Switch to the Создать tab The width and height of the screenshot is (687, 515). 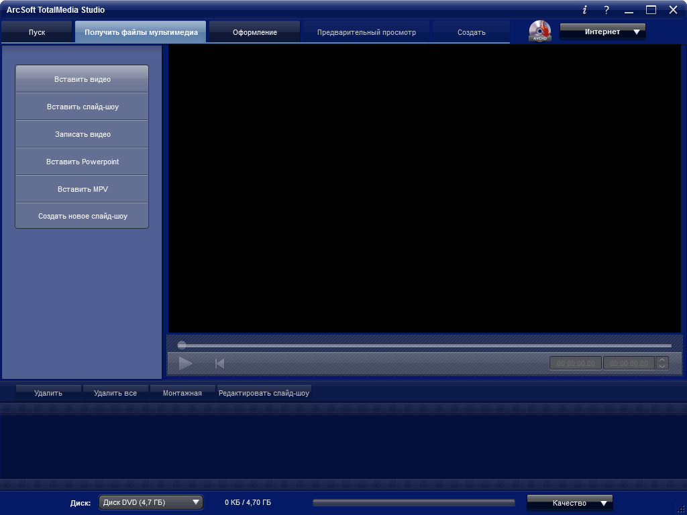(x=472, y=32)
